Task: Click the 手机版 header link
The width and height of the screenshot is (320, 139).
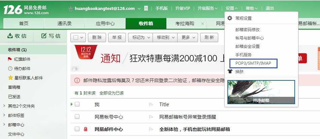Action: [161, 8]
